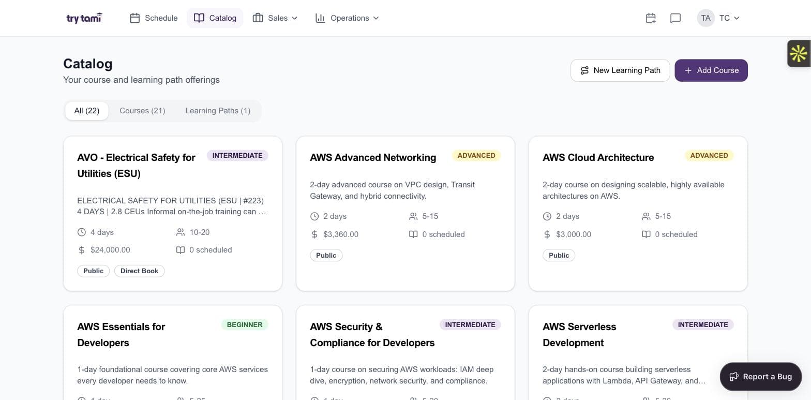811x400 pixels.
Task: Click the "$3,000.00" price text
Action: 574,234
